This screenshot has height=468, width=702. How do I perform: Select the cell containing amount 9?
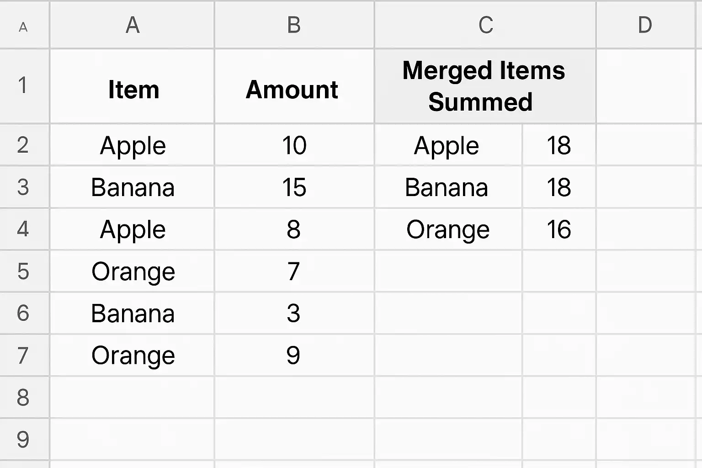(294, 355)
